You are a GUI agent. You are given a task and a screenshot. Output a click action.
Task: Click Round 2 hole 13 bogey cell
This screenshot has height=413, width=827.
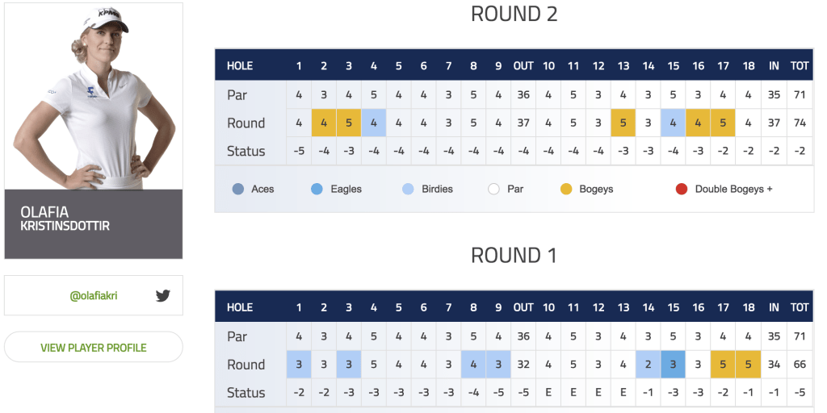[x=623, y=123]
